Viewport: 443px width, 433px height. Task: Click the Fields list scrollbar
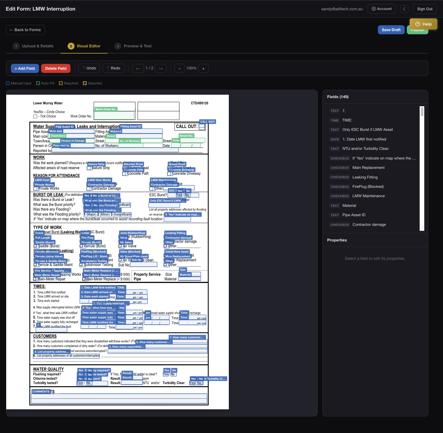422,112
